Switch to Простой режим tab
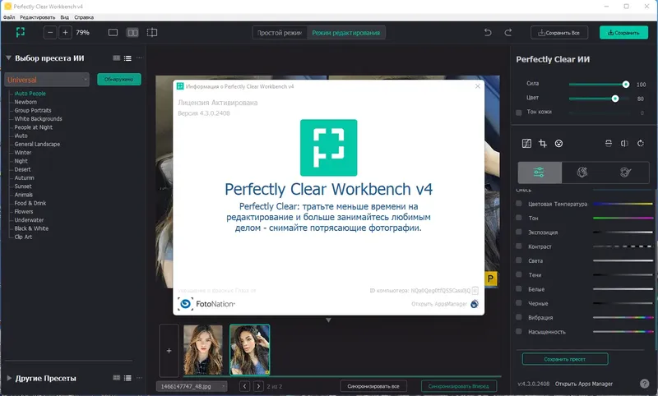Viewport: 658px width, 396px height. (280, 33)
